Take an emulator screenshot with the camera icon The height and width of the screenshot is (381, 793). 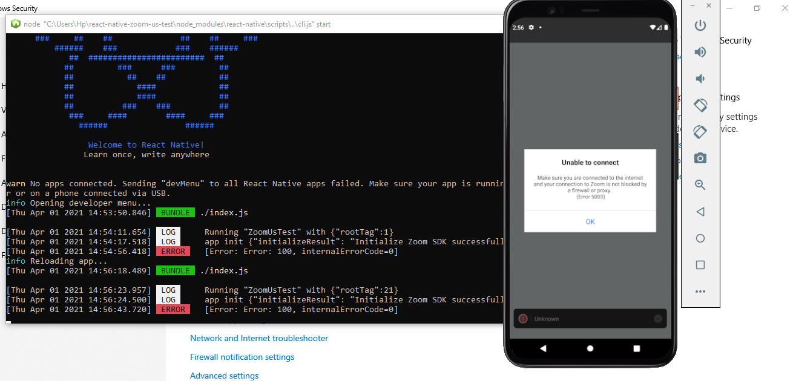[700, 158]
